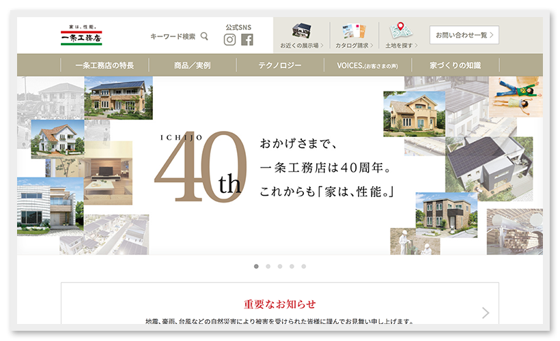Jump to the last carousel slide dot
The width and height of the screenshot is (560, 341).
coord(303,266)
